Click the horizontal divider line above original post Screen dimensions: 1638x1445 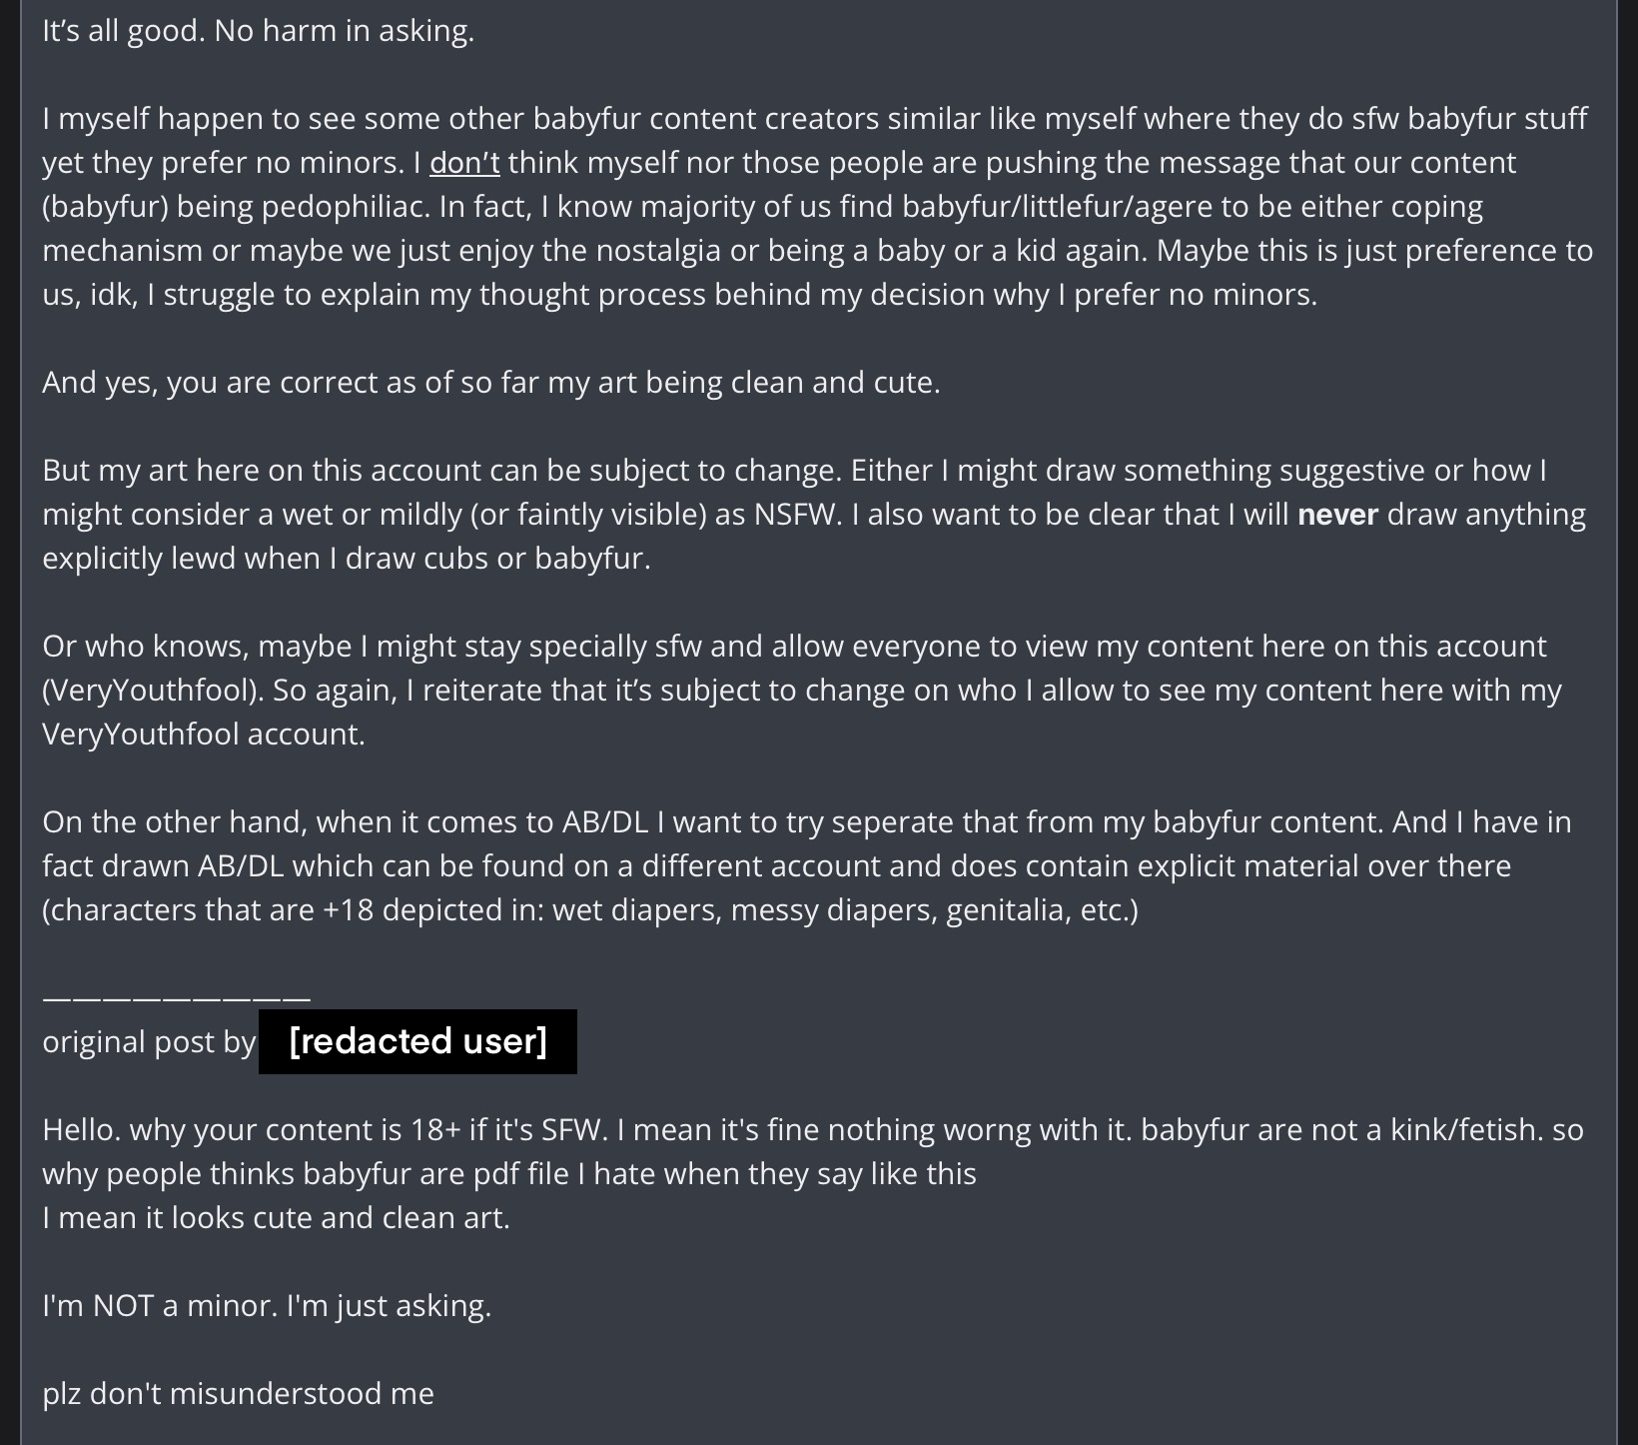pyautogui.click(x=177, y=996)
